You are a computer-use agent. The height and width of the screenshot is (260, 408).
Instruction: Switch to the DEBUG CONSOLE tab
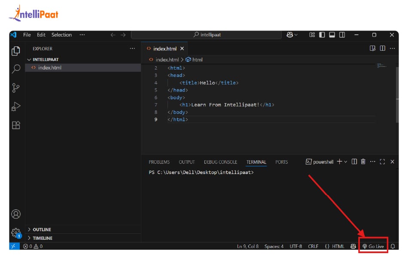coord(220,162)
